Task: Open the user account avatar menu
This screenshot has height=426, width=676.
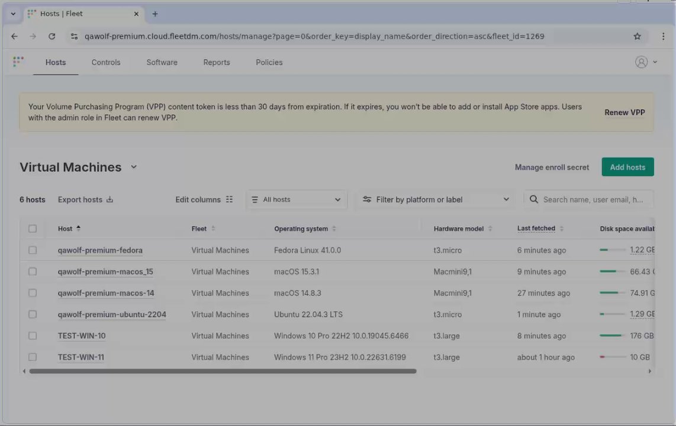Action: (x=641, y=62)
